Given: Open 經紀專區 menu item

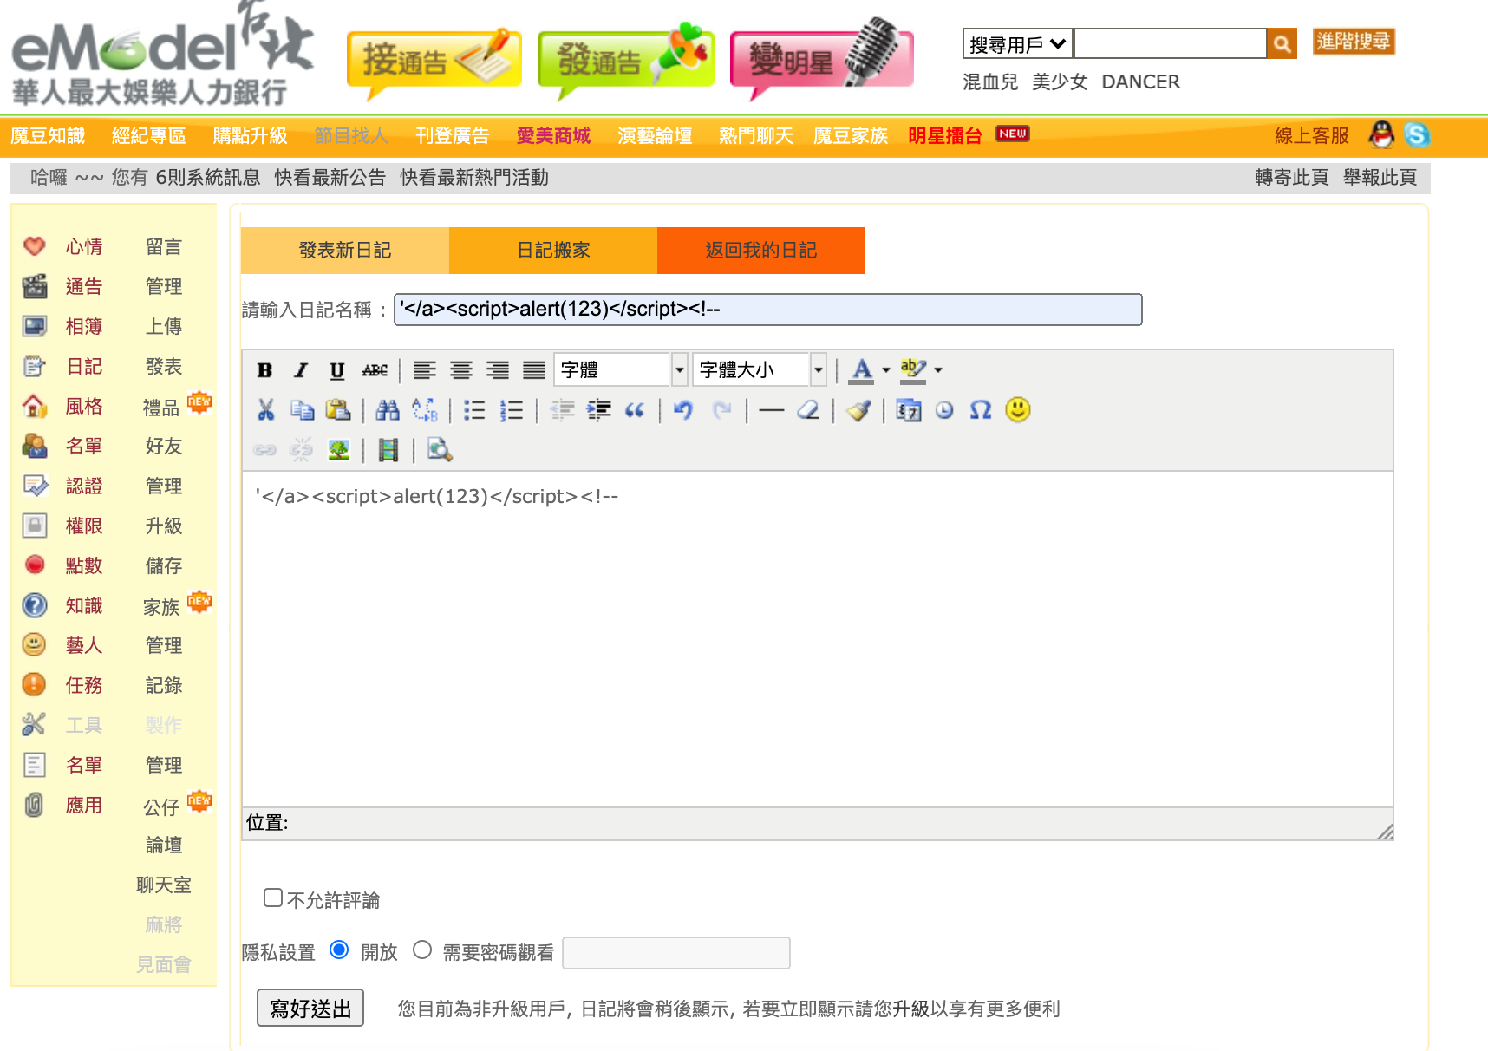Looking at the screenshot, I should click(148, 135).
